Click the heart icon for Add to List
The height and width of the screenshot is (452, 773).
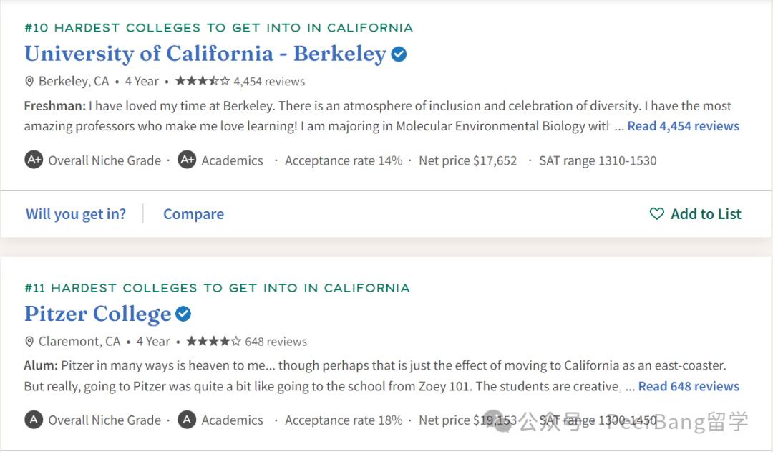pos(656,213)
